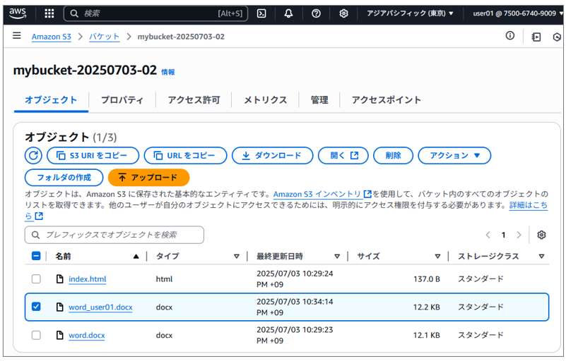
Task: Sort by タイプ column arrow
Action: point(237,257)
